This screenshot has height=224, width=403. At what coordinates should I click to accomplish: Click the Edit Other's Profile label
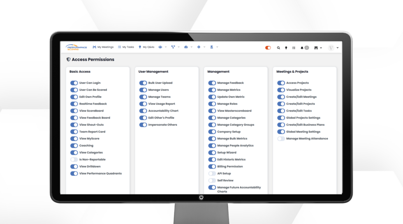click(x=161, y=118)
